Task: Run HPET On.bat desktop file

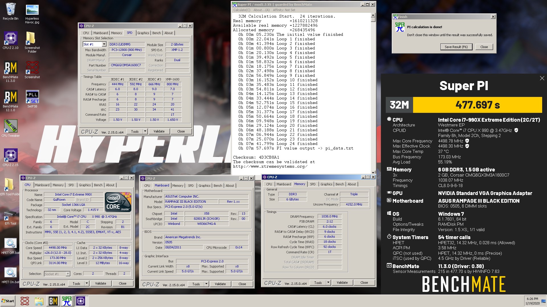Action: point(11,275)
